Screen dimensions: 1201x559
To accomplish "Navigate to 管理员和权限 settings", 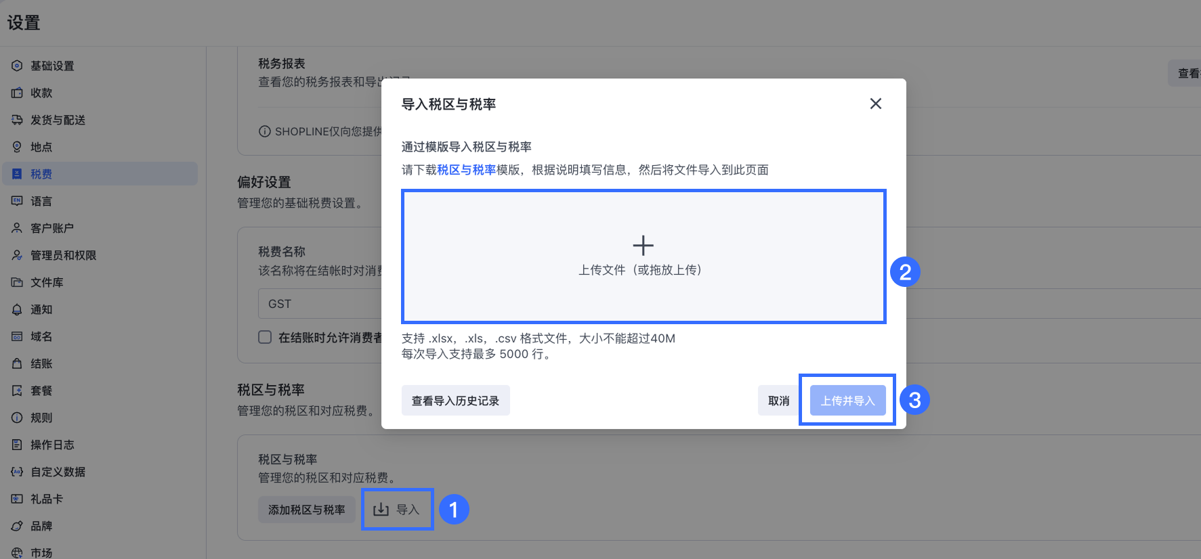I will (100, 255).
